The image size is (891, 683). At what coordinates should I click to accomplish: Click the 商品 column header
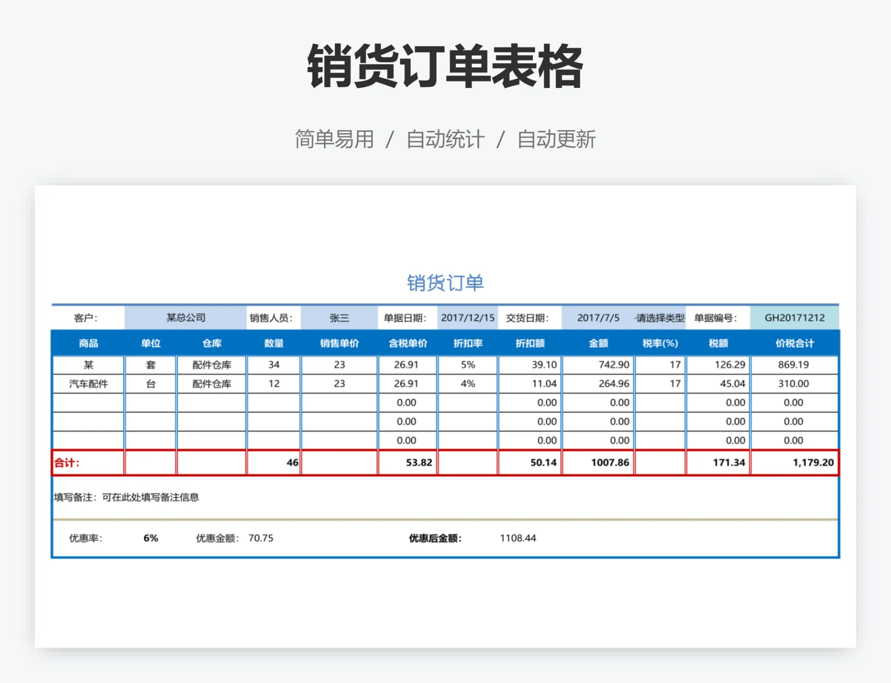pyautogui.click(x=87, y=343)
